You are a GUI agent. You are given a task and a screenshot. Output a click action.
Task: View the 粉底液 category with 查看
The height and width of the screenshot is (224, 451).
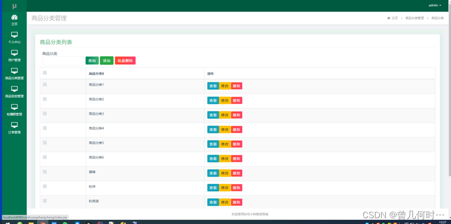click(213, 202)
